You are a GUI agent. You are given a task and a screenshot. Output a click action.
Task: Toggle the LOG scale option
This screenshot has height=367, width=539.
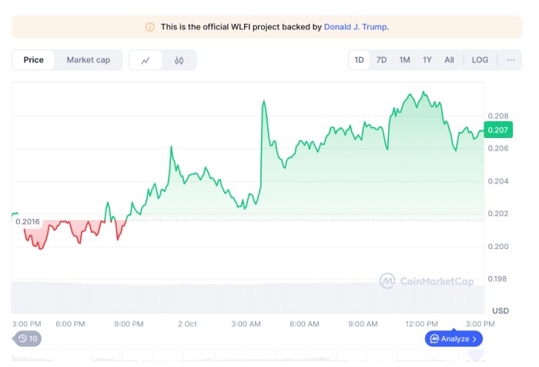480,59
